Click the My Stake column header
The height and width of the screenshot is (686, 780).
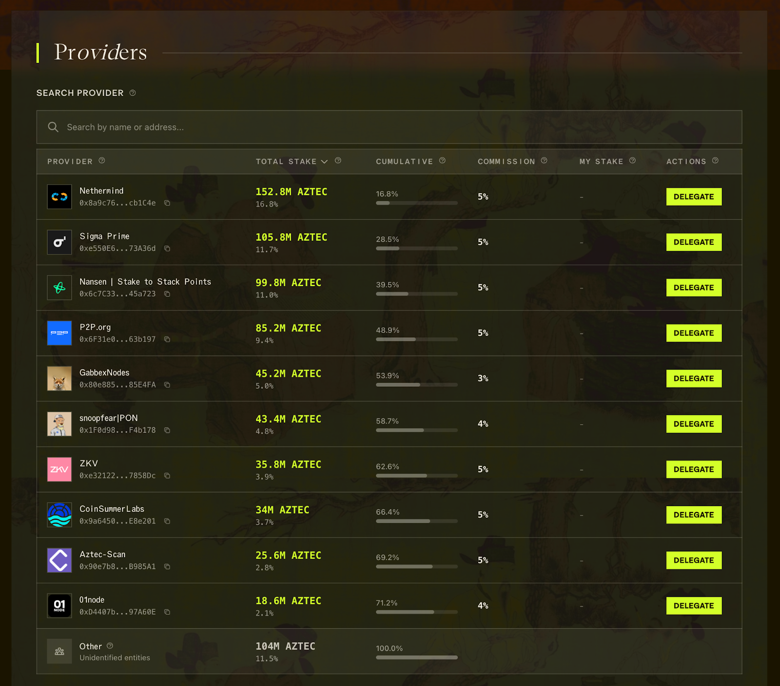tap(601, 161)
